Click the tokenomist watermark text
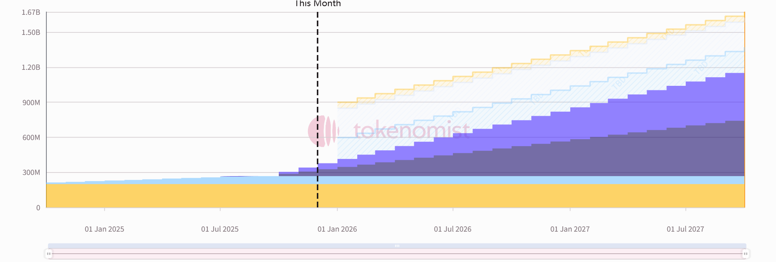Image resolution: width=776 pixels, height=262 pixels. [411, 131]
